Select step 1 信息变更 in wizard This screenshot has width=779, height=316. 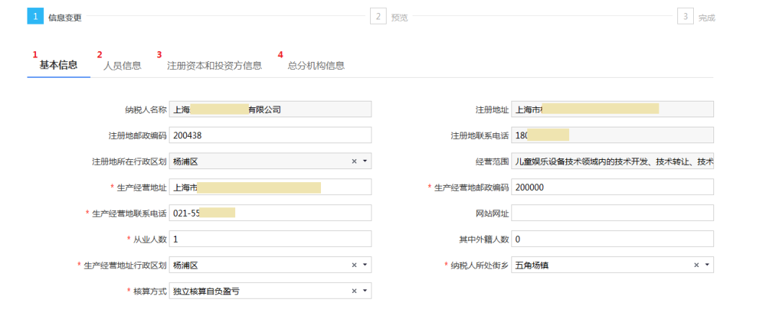pyautogui.click(x=55, y=17)
